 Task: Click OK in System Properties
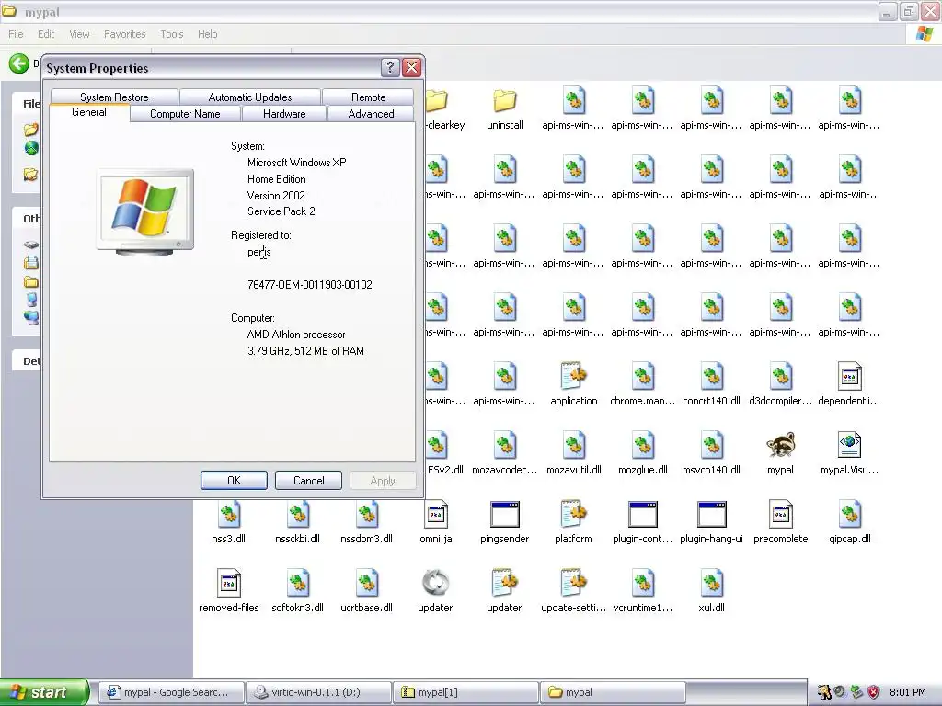[x=234, y=480]
